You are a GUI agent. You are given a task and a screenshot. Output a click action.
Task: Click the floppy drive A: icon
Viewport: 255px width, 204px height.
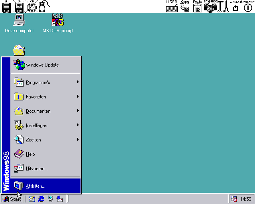[x=6, y=6]
